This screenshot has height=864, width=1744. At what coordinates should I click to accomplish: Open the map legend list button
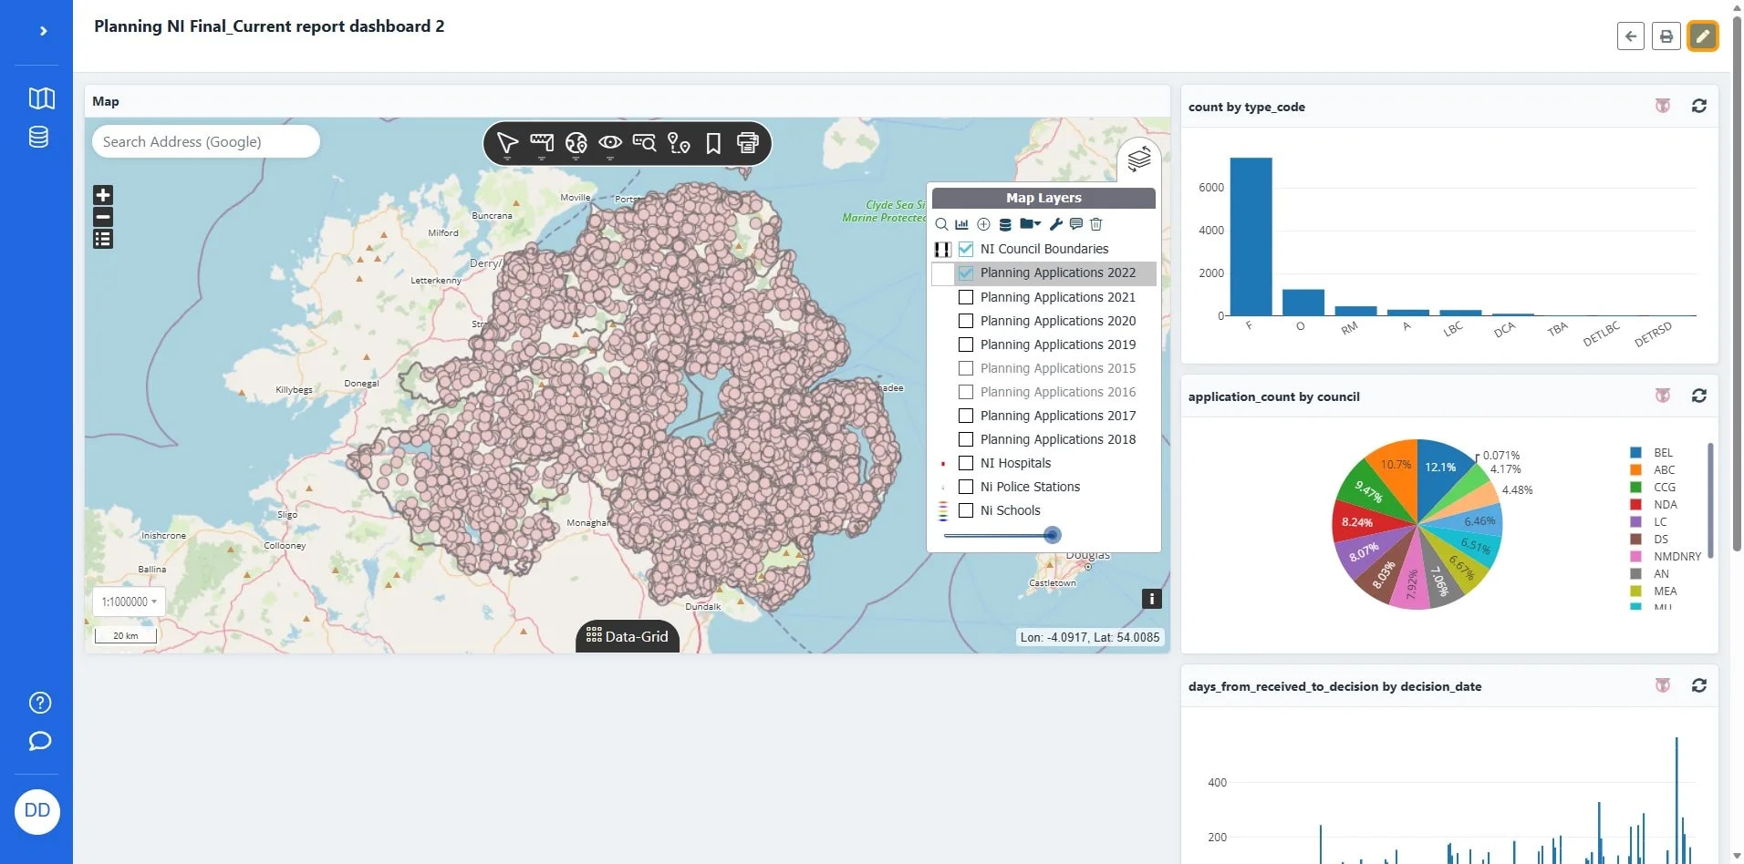[x=103, y=239]
